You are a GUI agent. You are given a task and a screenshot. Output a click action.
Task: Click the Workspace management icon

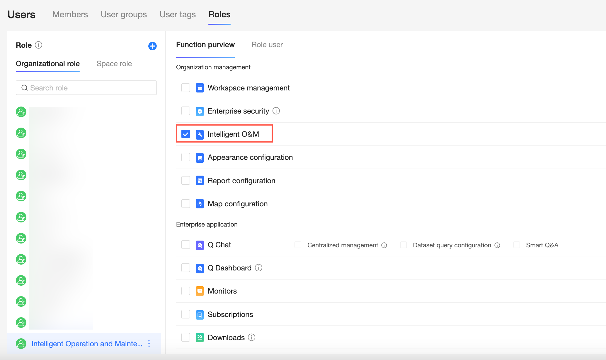tap(200, 88)
